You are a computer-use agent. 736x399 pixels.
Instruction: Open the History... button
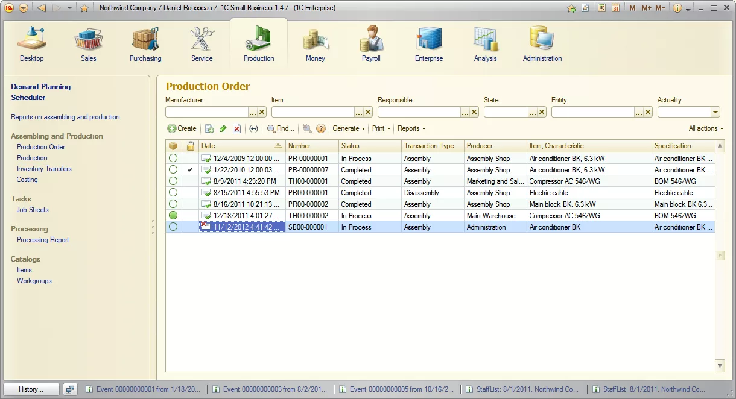(31, 389)
